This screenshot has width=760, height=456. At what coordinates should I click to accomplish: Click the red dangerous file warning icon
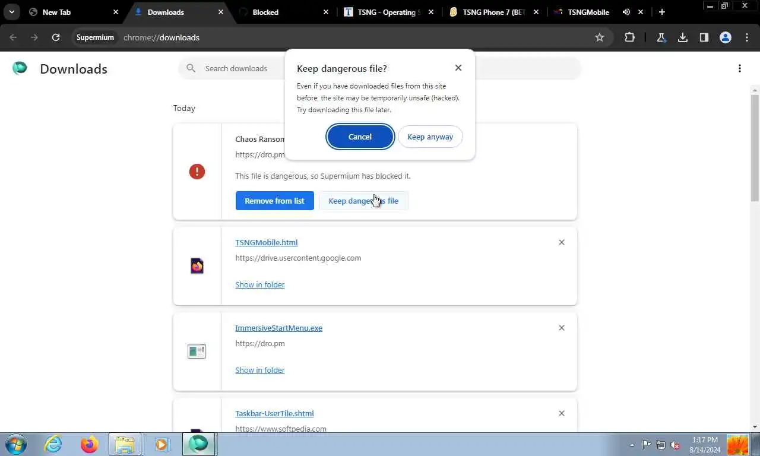point(197,172)
